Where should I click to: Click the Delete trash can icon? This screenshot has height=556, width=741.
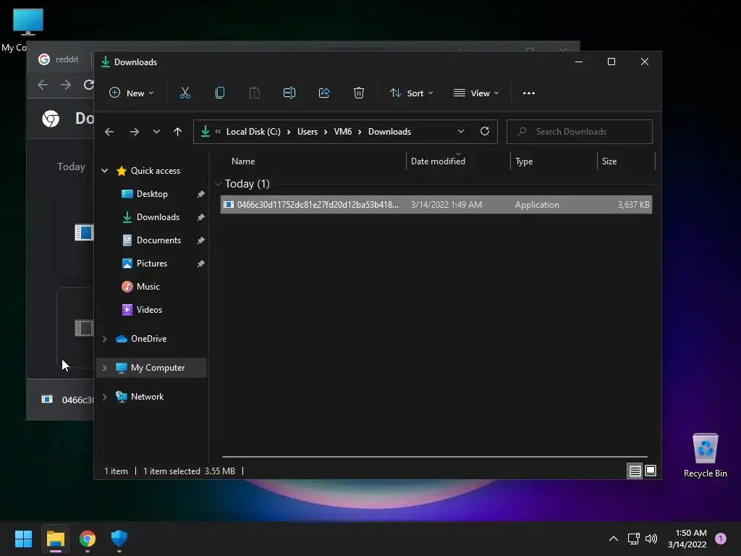click(359, 93)
